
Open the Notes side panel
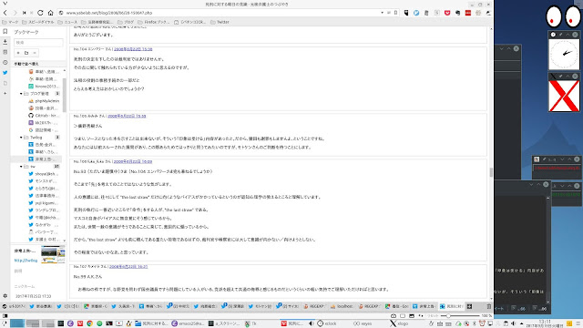(x=5, y=52)
